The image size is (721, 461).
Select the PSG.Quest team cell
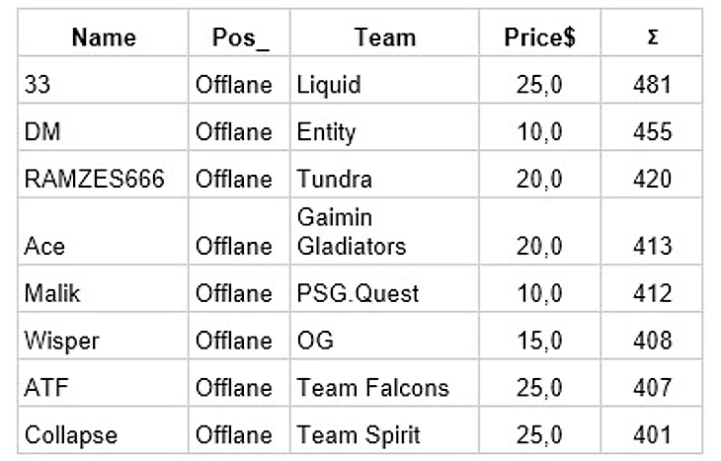tap(358, 293)
